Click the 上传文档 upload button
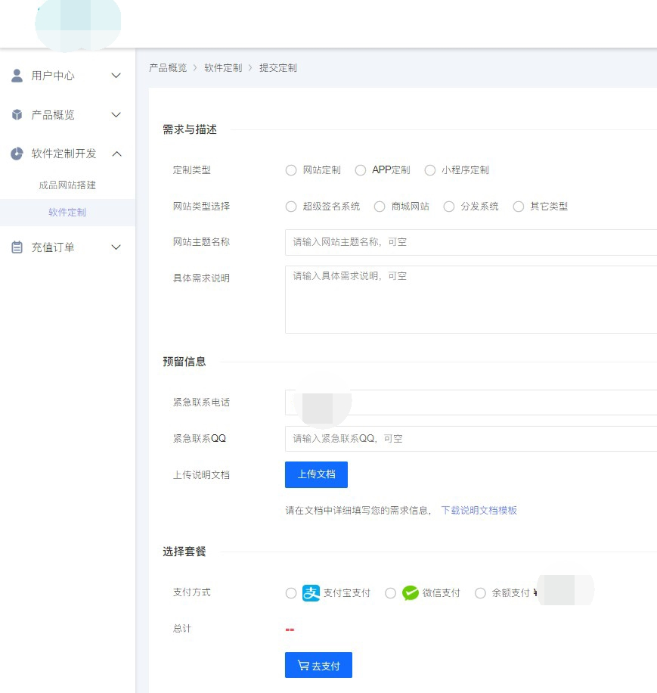This screenshot has width=657, height=693. 316,474
